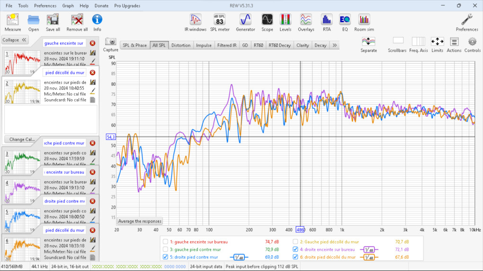This screenshot has width=483, height=271.
Task: Switch to the Impulse tab
Action: tap(204, 45)
